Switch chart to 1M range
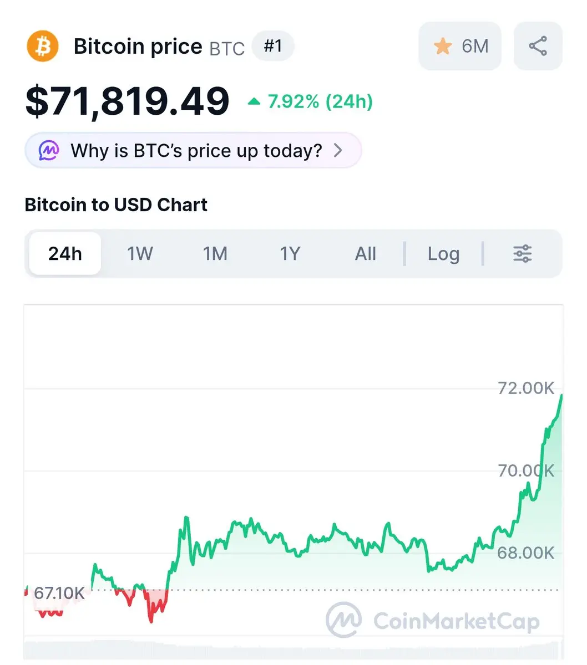This screenshot has height=665, width=587. 215,254
